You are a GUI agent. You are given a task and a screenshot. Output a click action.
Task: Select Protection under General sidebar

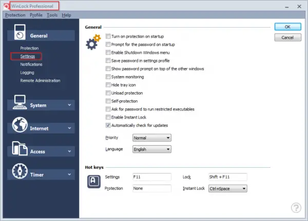click(29, 48)
